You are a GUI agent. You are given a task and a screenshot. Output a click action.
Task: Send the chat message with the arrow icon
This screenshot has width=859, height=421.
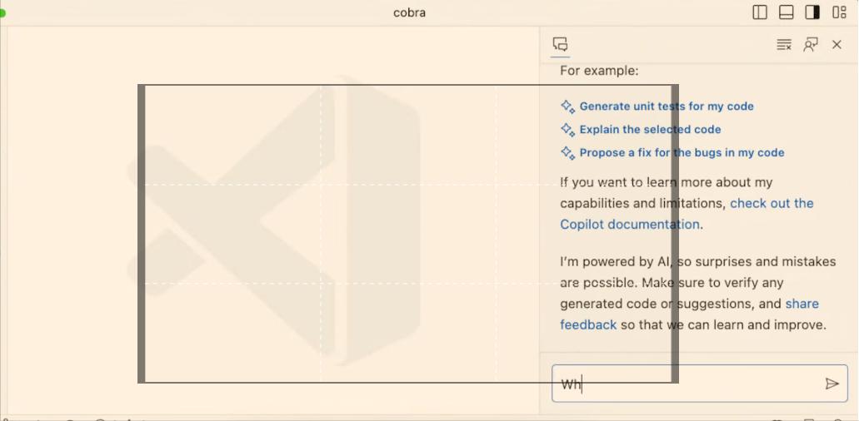[x=832, y=384]
